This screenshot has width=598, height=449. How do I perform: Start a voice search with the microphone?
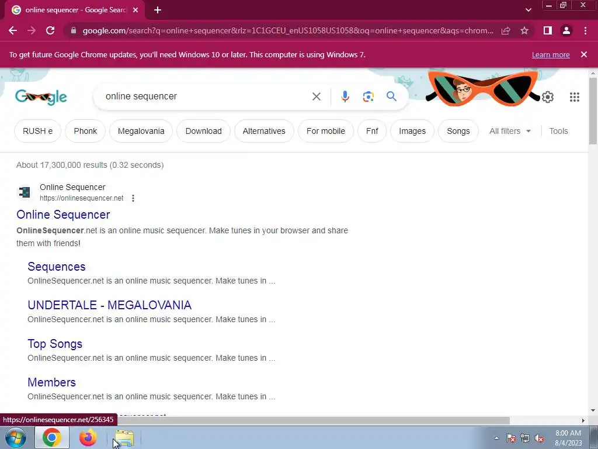point(345,96)
